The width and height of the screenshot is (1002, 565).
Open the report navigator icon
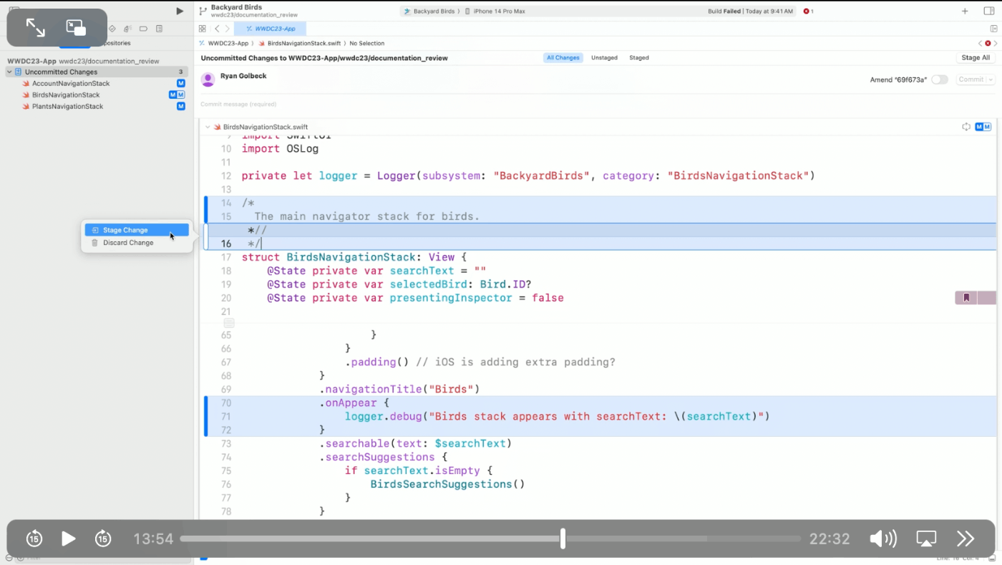pos(159,29)
